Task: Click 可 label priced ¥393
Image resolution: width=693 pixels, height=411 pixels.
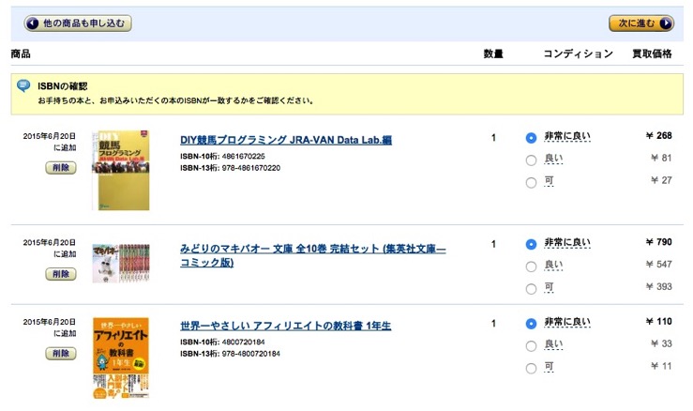Action: click(549, 287)
